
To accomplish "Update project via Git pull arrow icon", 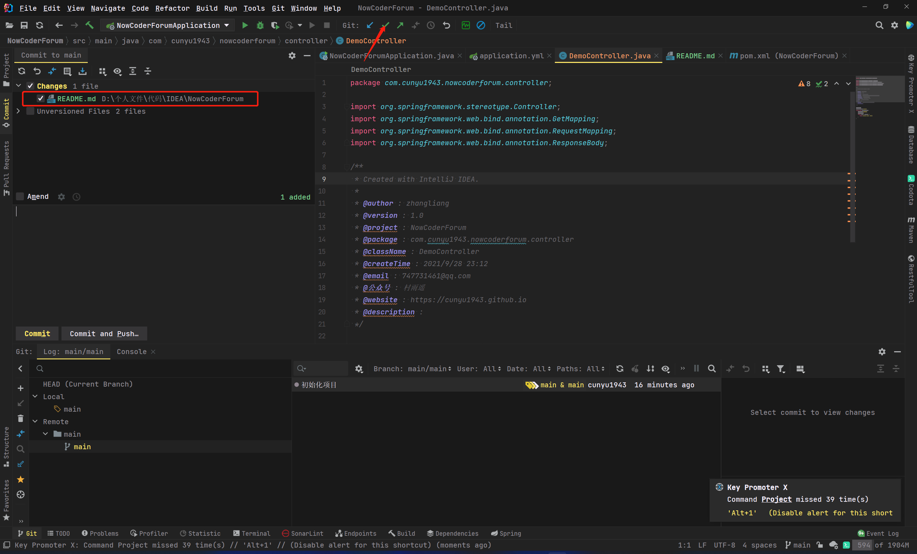I will [370, 25].
